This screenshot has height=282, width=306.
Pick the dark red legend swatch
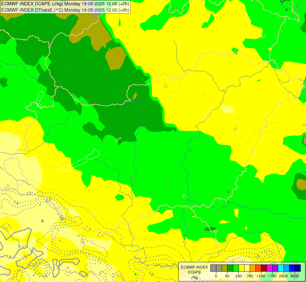pos(264,268)
